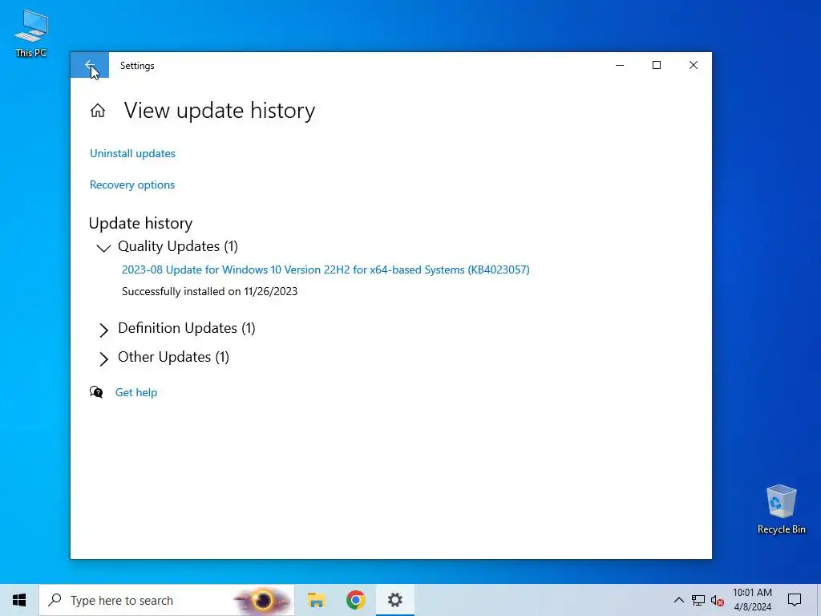Collapse the Quality Updates section
This screenshot has height=616, width=821.
tap(103, 247)
